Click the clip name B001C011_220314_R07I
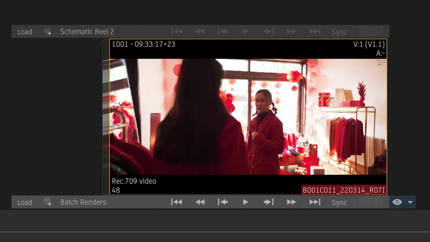Screen dimensions: 430x242 pyautogui.click(x=344, y=190)
